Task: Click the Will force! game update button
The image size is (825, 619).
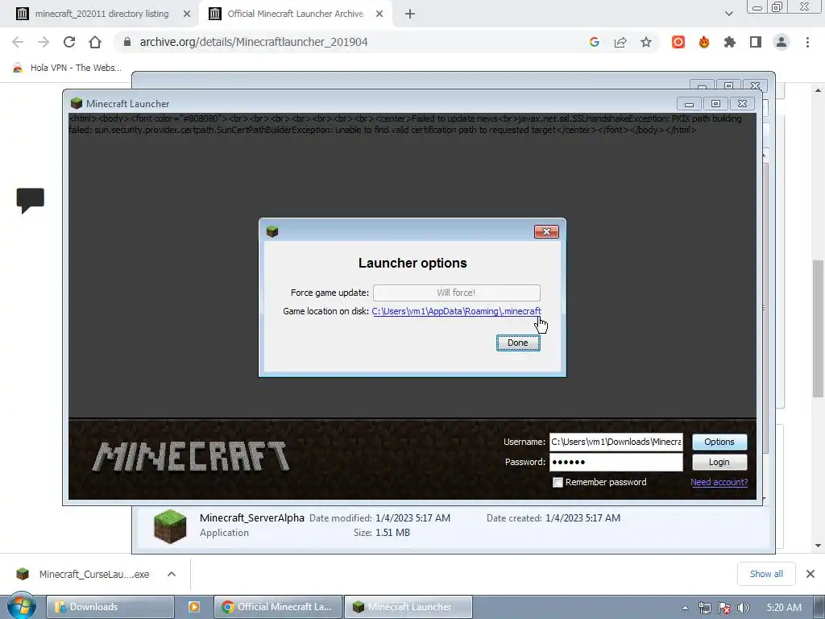Action: coord(457,293)
